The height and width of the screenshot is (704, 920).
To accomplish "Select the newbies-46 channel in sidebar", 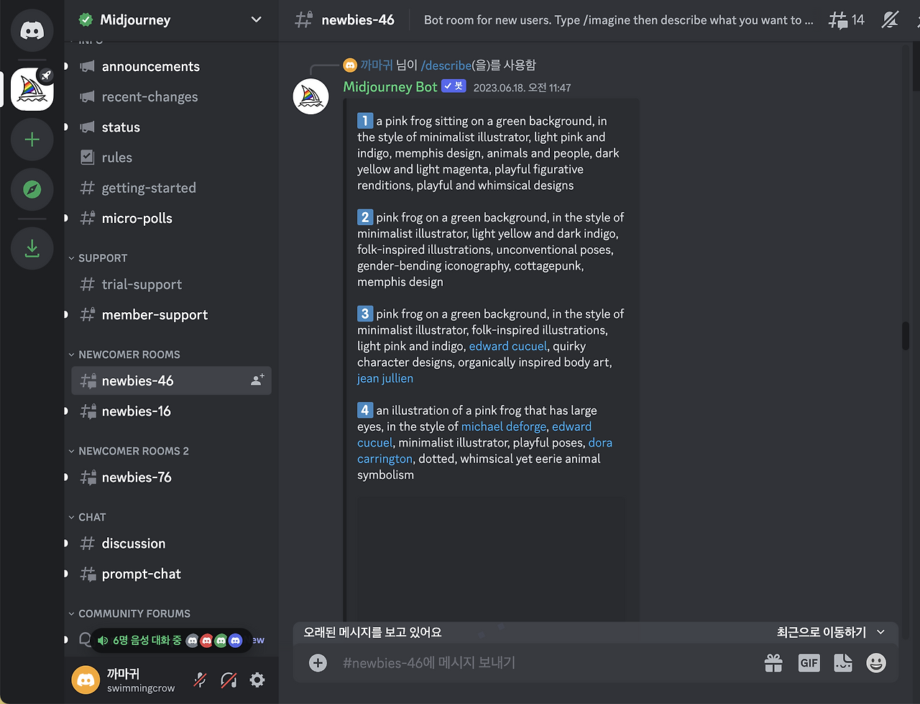I will (171, 380).
